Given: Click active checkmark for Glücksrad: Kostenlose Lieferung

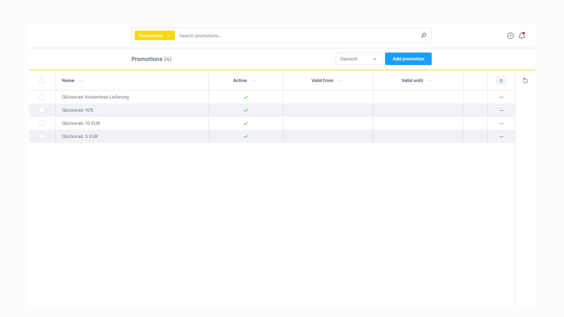Looking at the screenshot, I should click(x=246, y=97).
